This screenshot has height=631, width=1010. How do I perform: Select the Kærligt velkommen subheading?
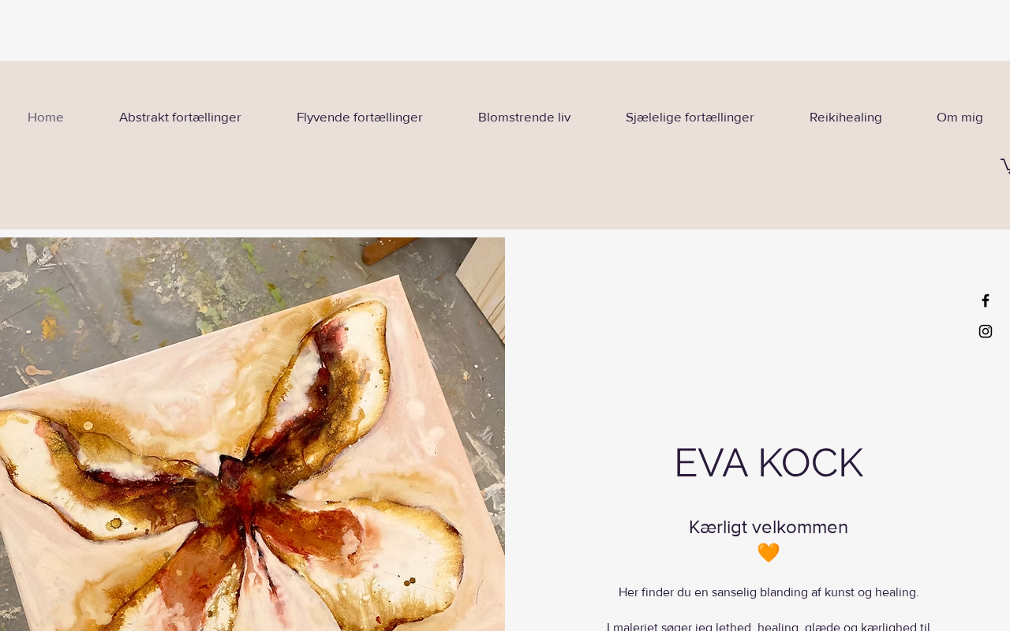769,527
